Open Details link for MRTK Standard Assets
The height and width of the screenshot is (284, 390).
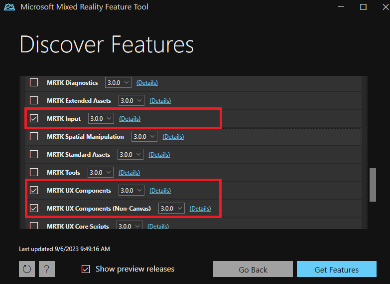point(159,155)
